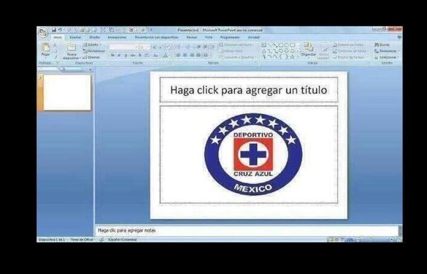Switch to Normal view in status bar

(331, 240)
